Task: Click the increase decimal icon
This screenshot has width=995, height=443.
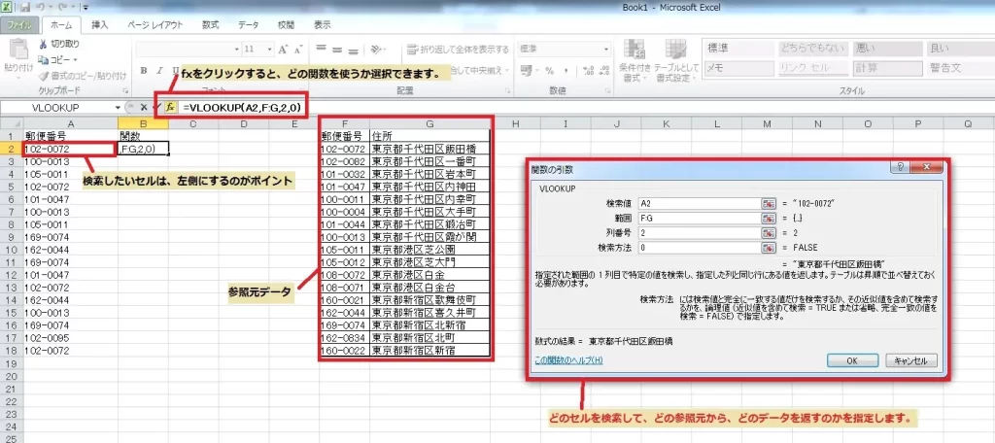Action: [x=588, y=71]
